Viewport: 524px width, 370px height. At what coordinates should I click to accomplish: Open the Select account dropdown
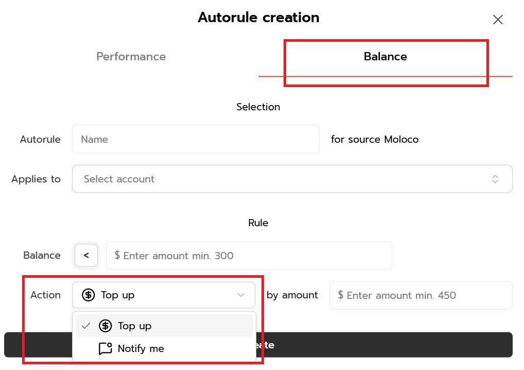coord(292,179)
